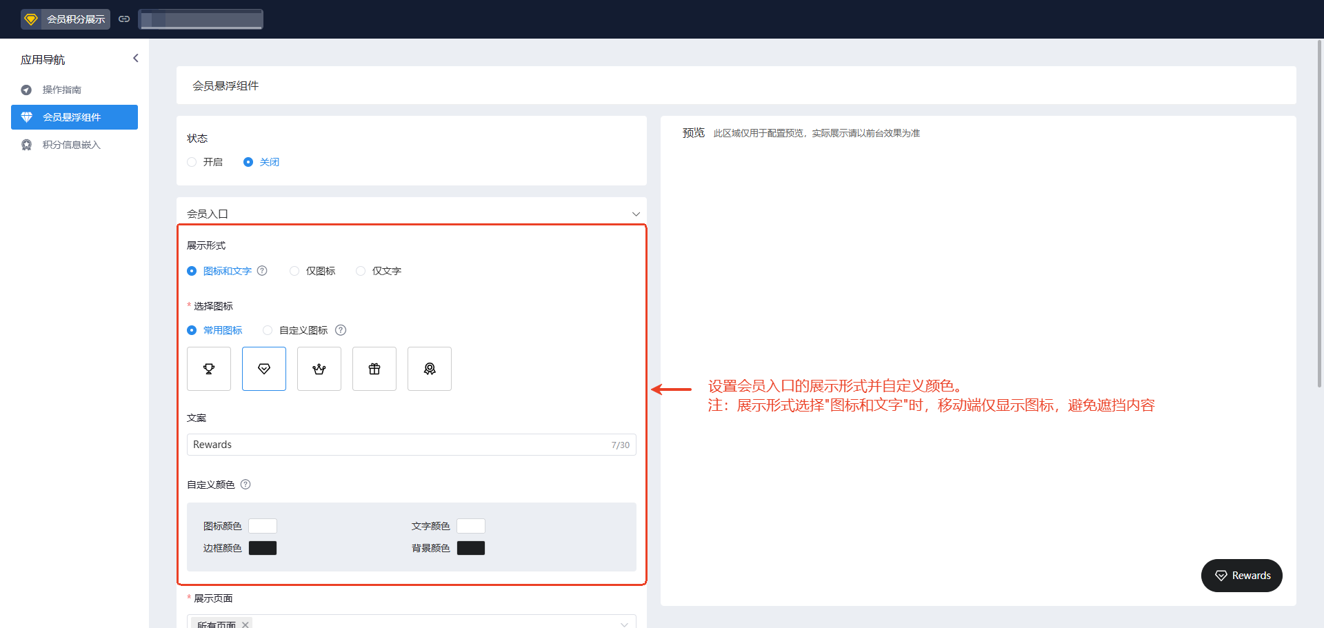Click the blurred URL field in header
The width and height of the screenshot is (1324, 628).
(201, 19)
